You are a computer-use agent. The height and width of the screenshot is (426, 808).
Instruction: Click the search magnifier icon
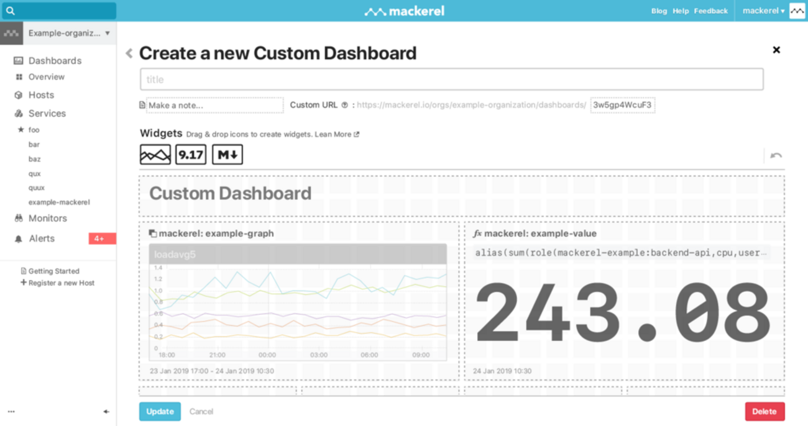tap(11, 11)
